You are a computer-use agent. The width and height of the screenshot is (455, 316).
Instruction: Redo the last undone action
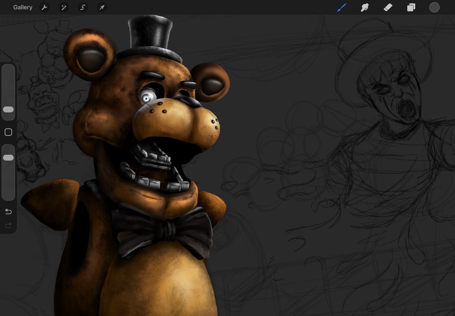tap(8, 226)
